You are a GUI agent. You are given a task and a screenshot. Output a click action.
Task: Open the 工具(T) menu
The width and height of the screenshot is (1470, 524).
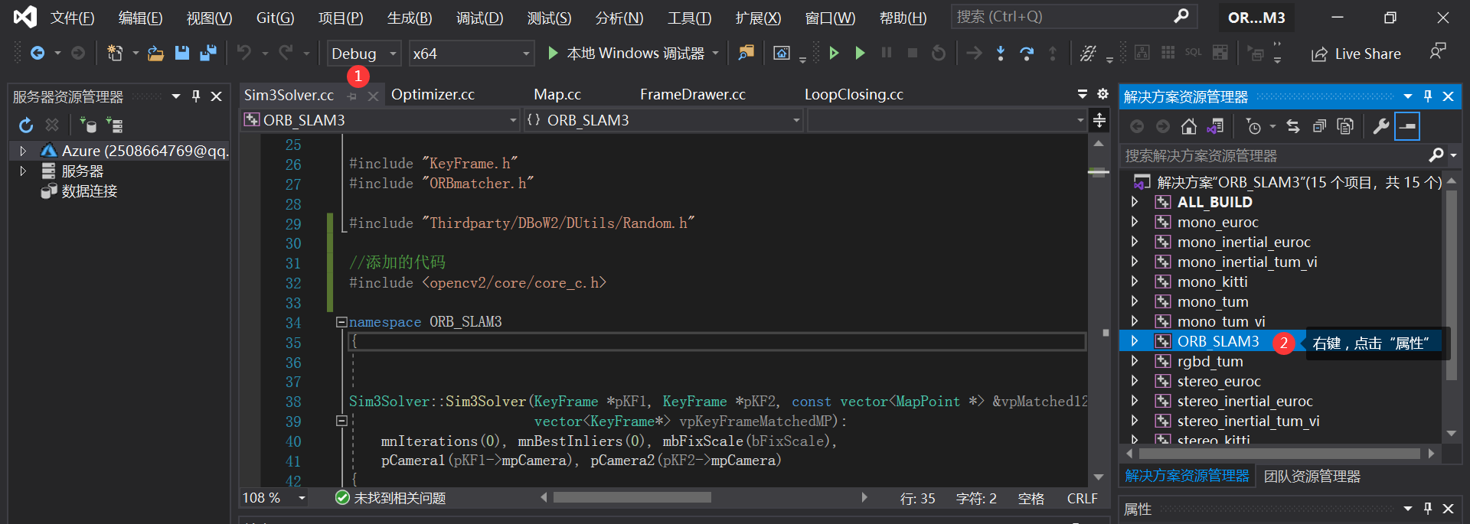[x=689, y=18]
